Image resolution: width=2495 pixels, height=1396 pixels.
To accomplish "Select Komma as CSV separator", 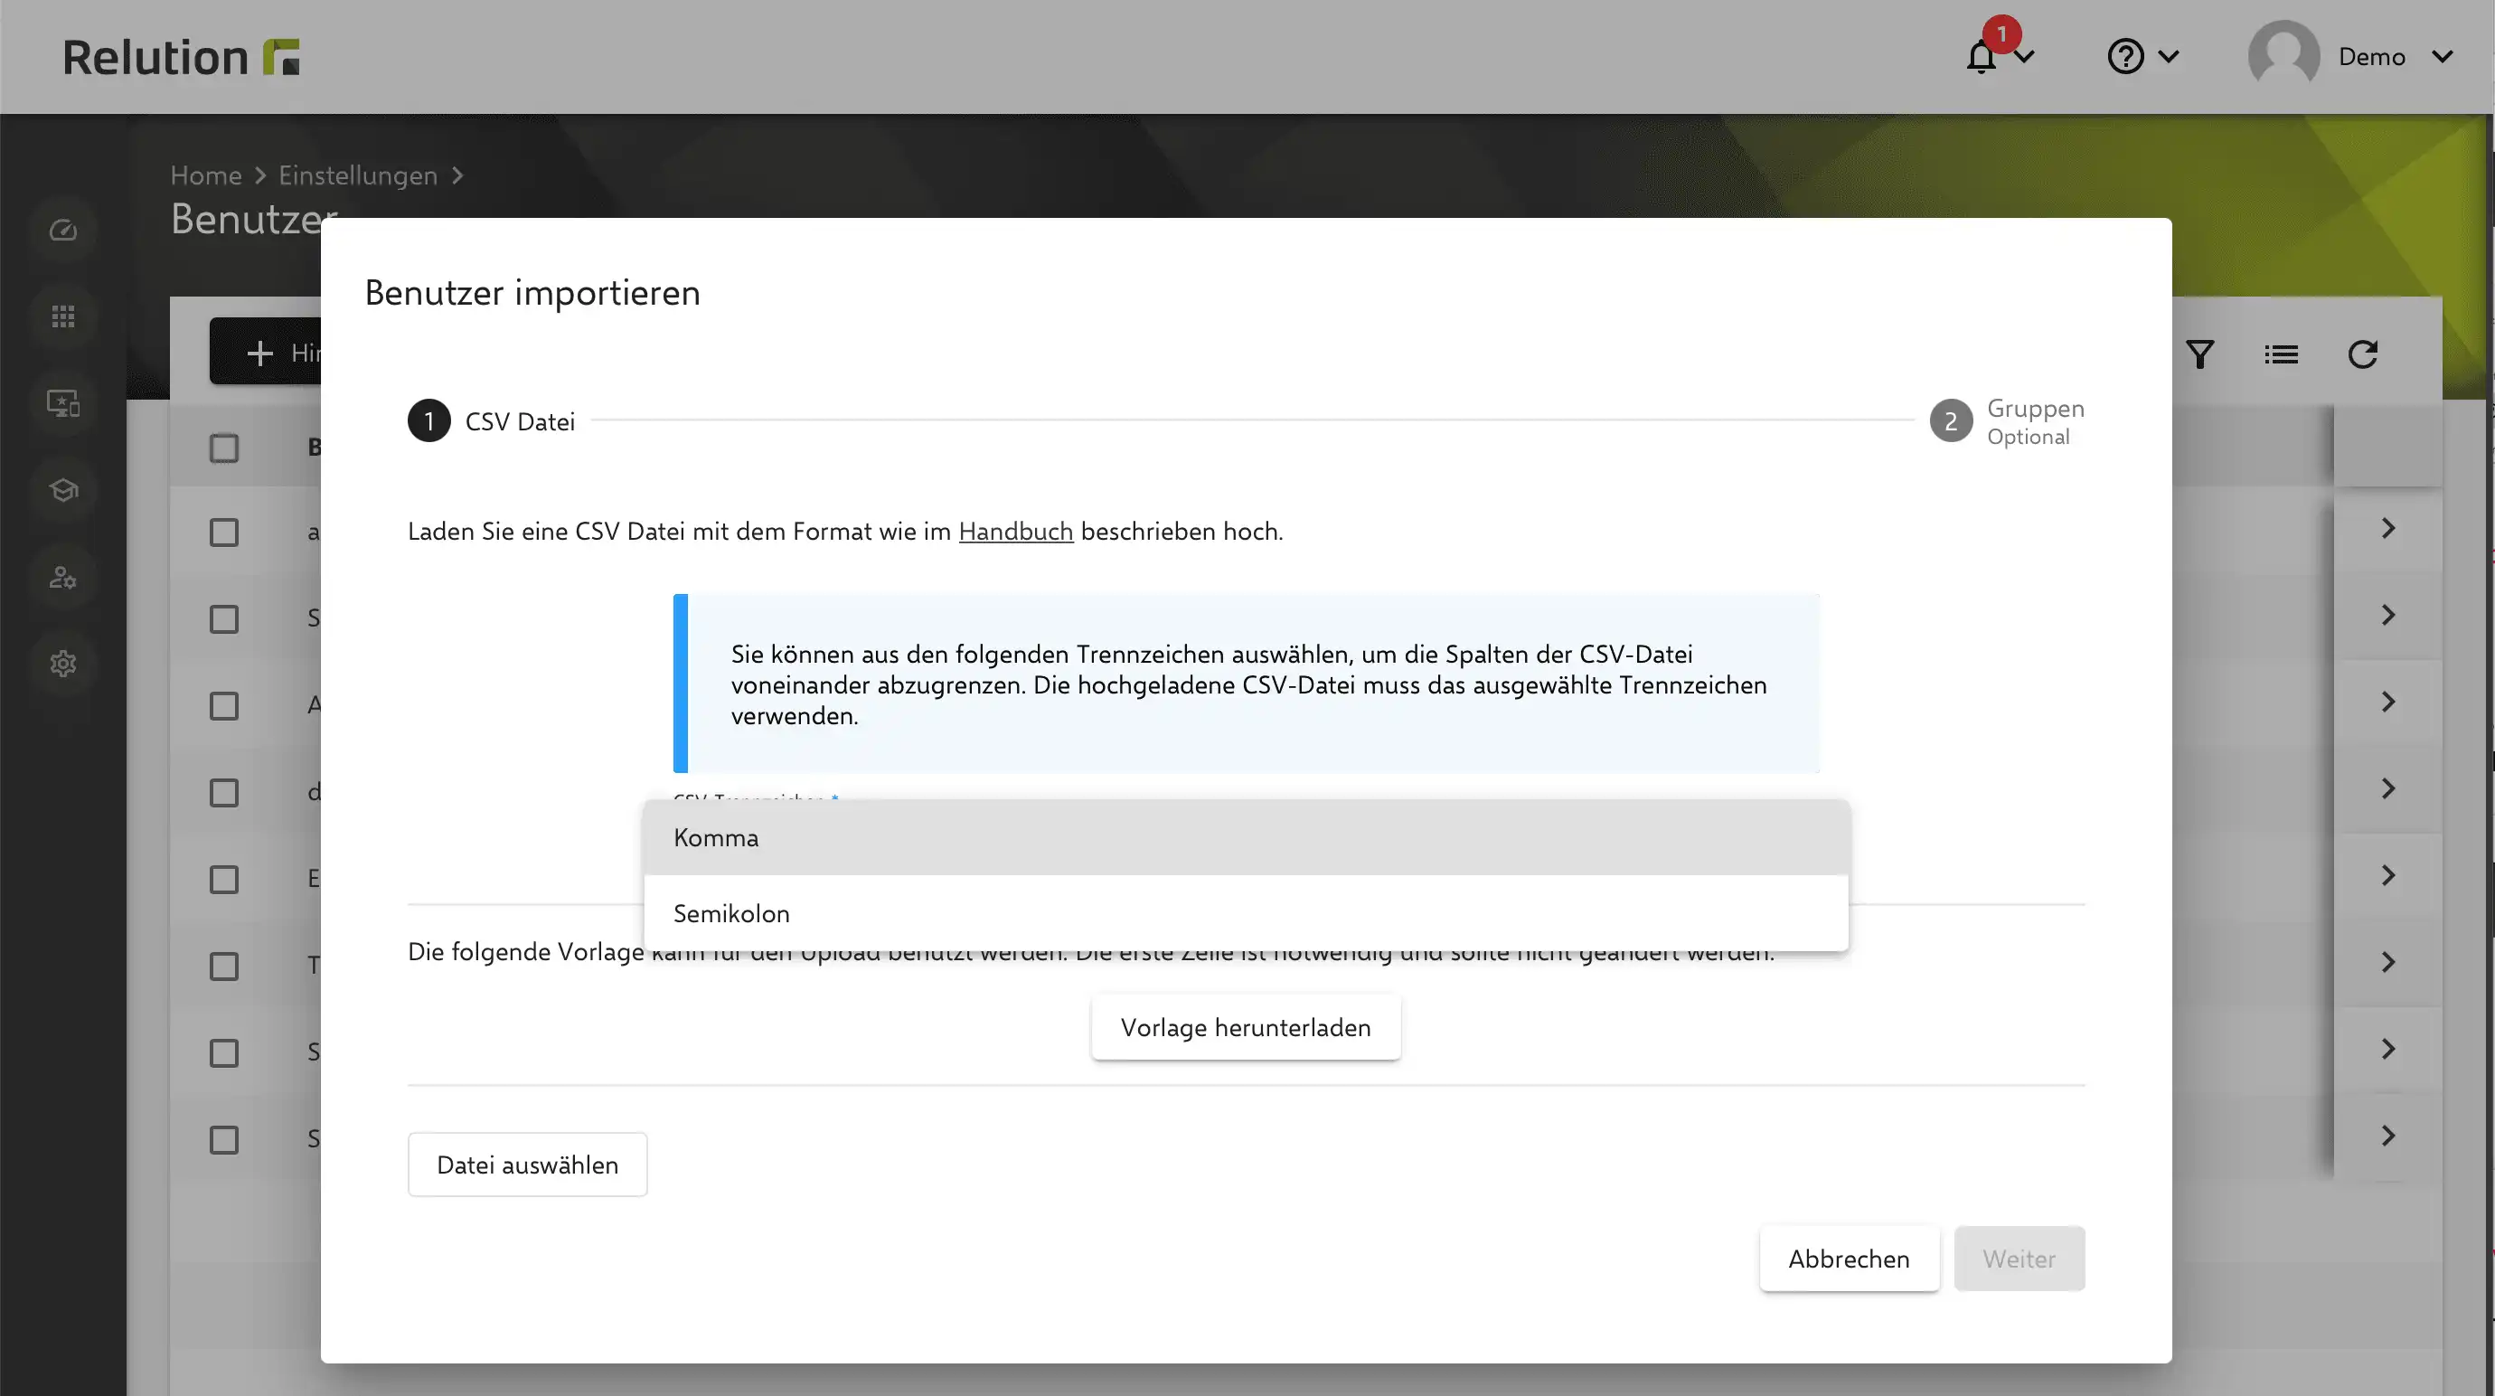I will tap(1246, 837).
